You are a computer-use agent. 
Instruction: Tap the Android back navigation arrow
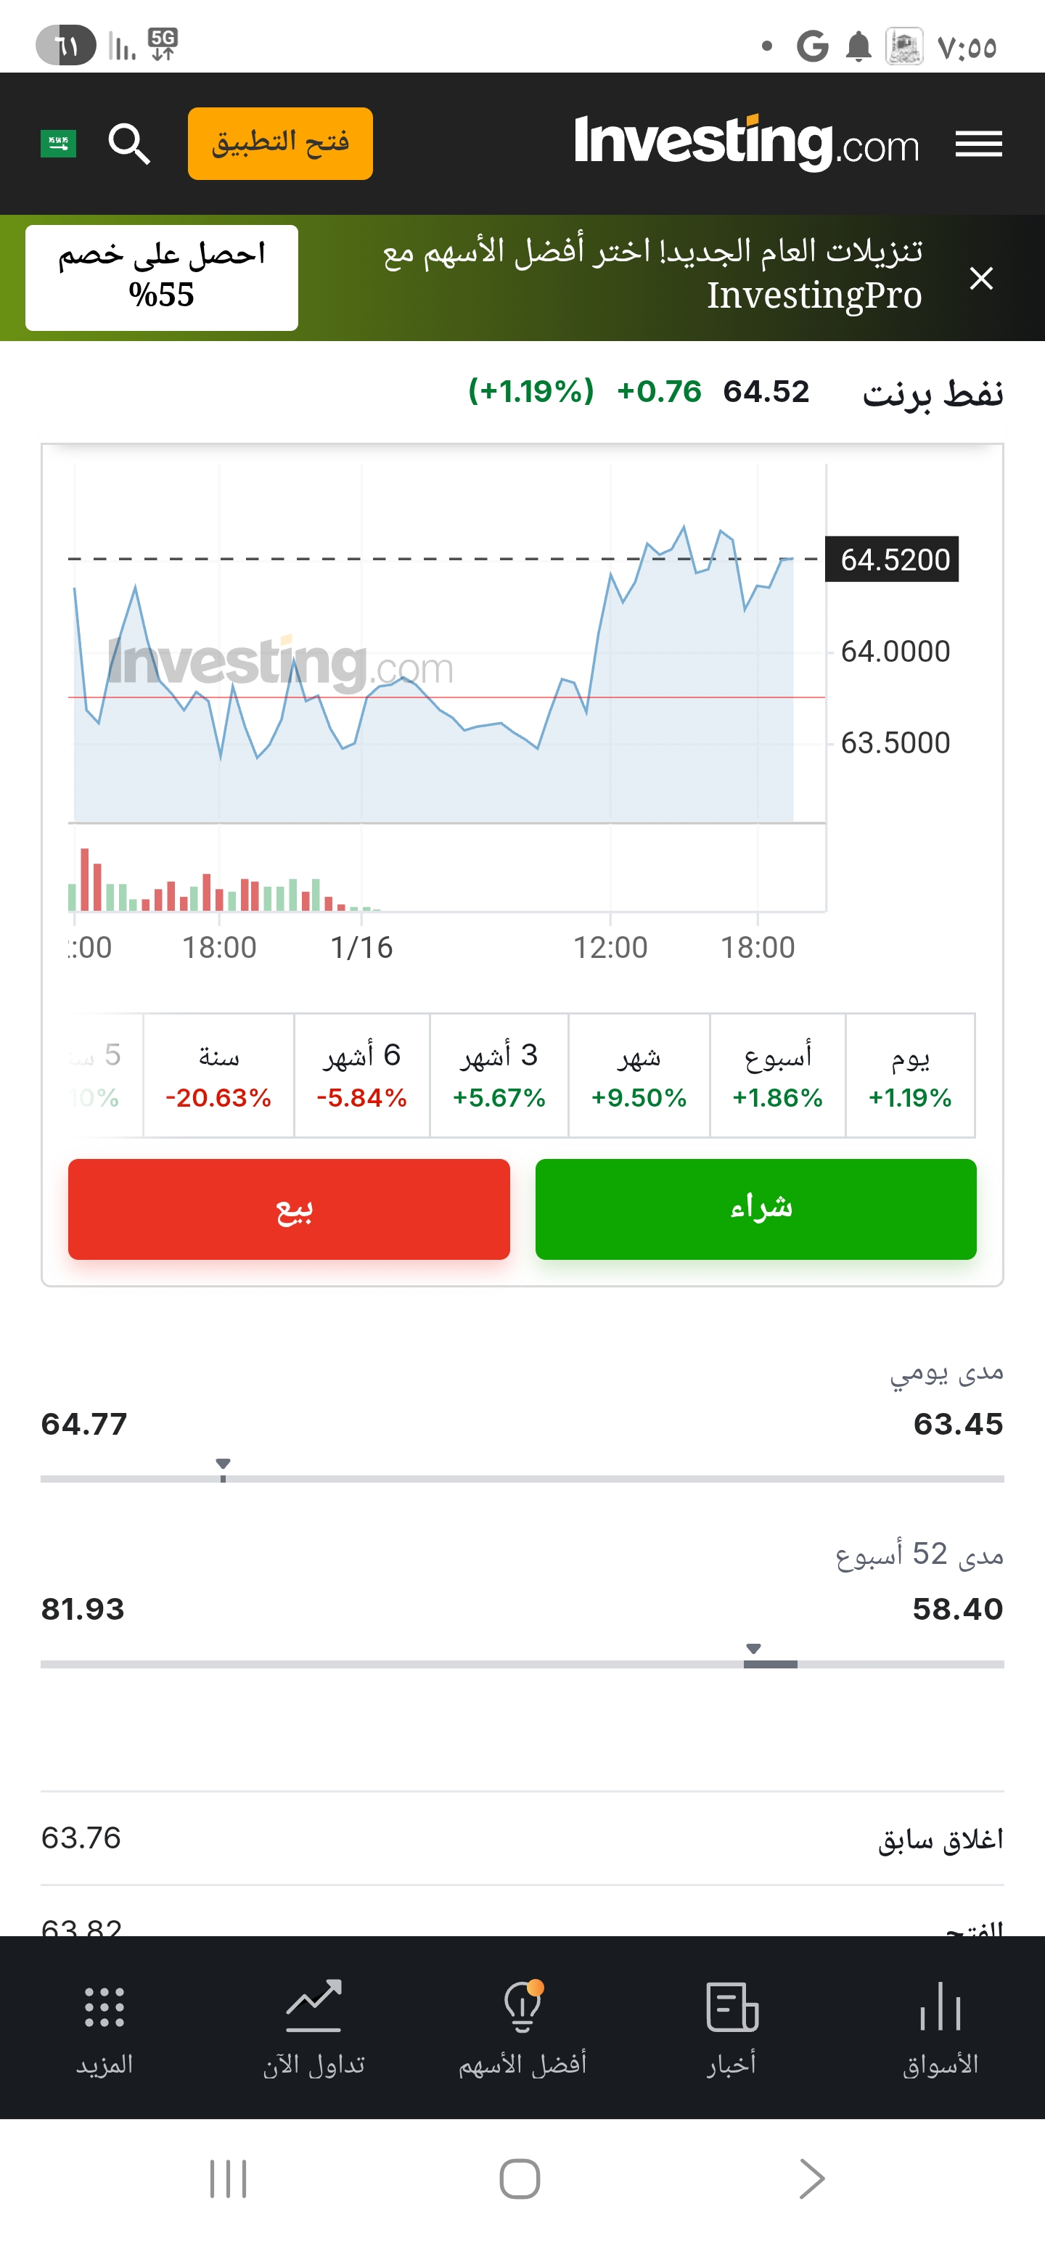[x=811, y=2179]
